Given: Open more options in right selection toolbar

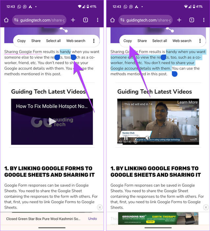Looking at the screenshot, I should (200, 41).
